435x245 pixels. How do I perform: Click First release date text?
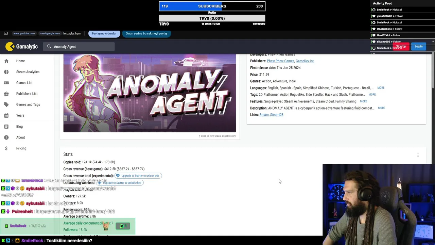[275, 68]
